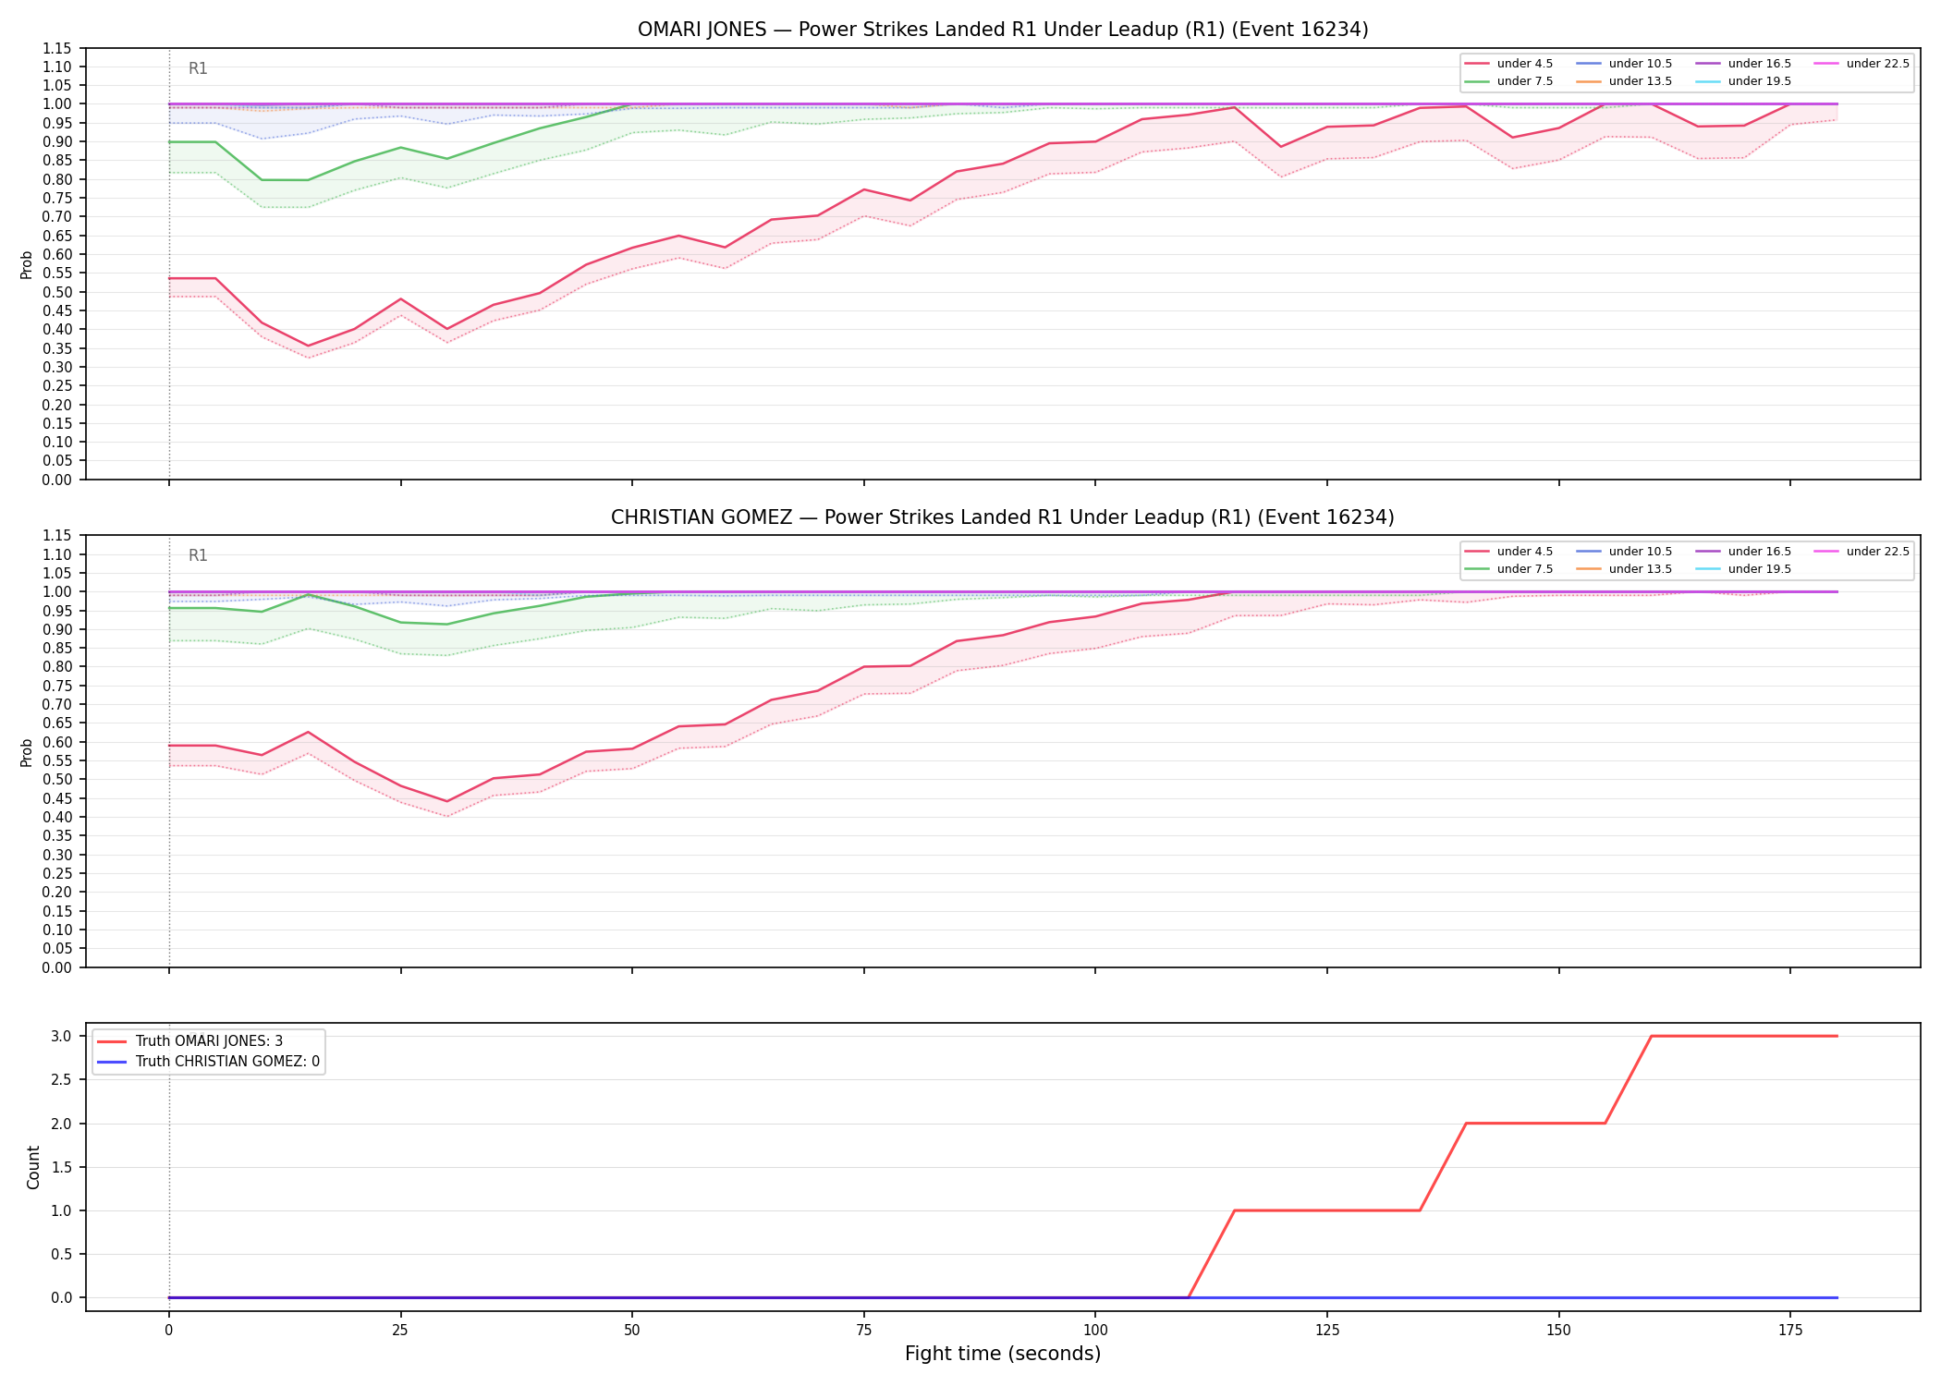Click the 2.0 tick on Count axis
The width and height of the screenshot is (1941, 1386).
pos(62,1124)
